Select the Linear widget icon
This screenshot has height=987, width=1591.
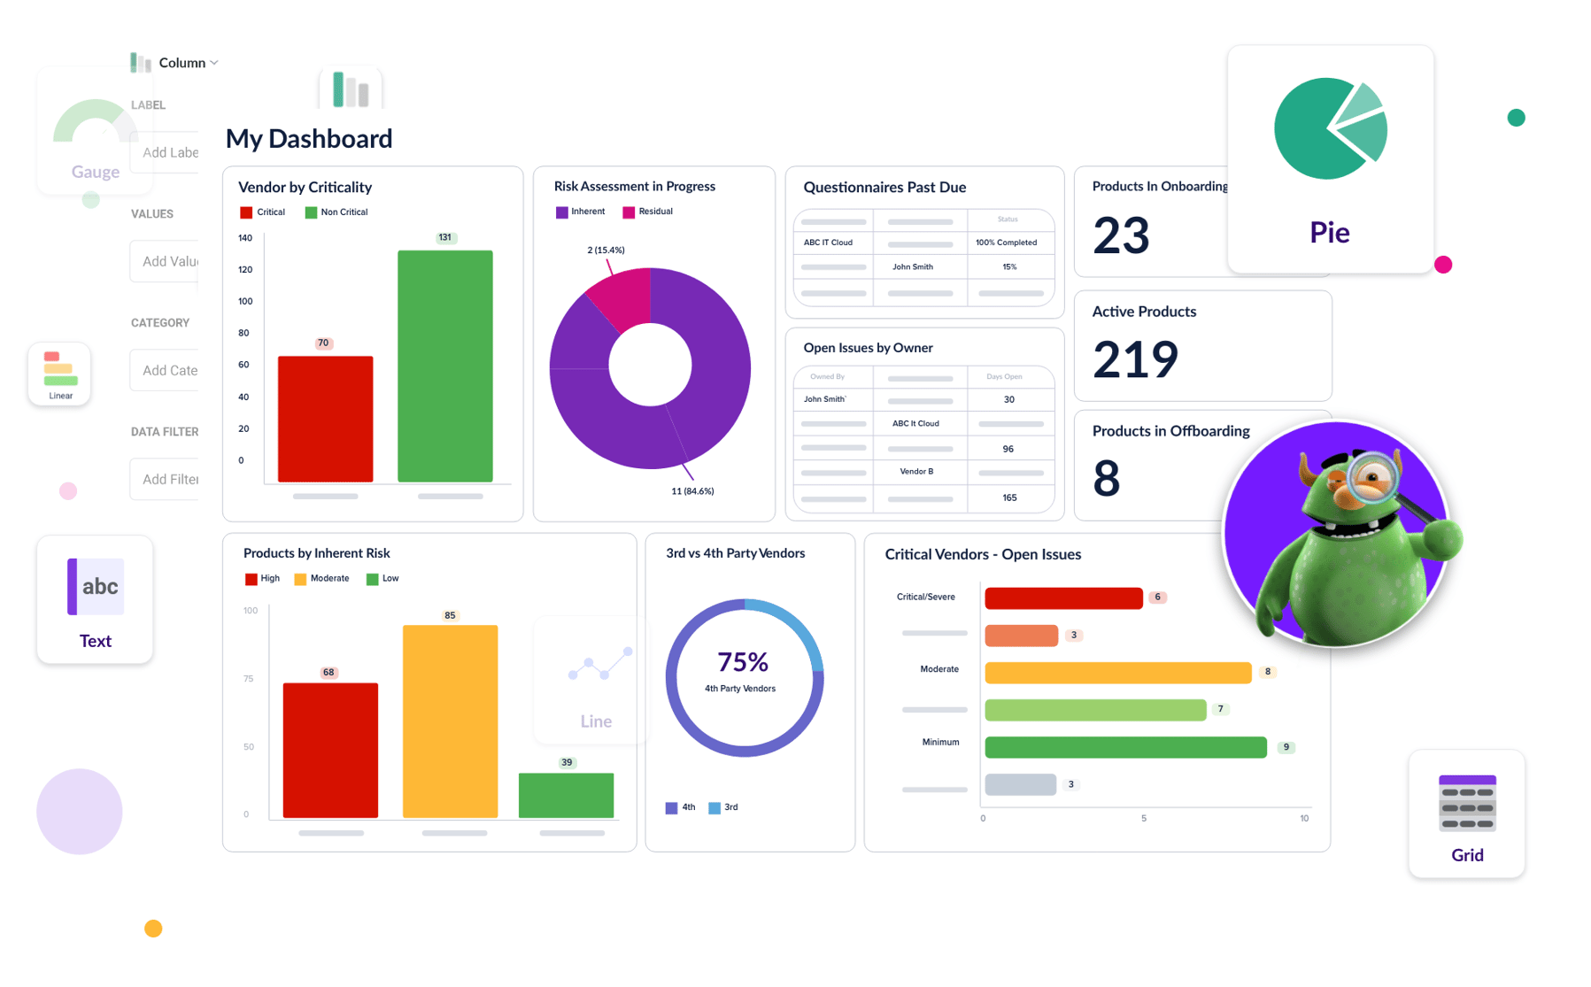(59, 372)
